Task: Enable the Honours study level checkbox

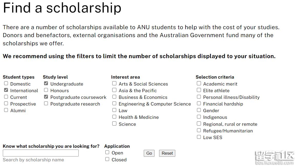Action: (x=46, y=90)
